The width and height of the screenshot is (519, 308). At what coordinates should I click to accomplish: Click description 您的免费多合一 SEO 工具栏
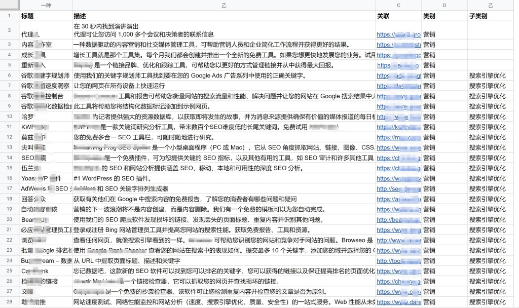coord(224,137)
